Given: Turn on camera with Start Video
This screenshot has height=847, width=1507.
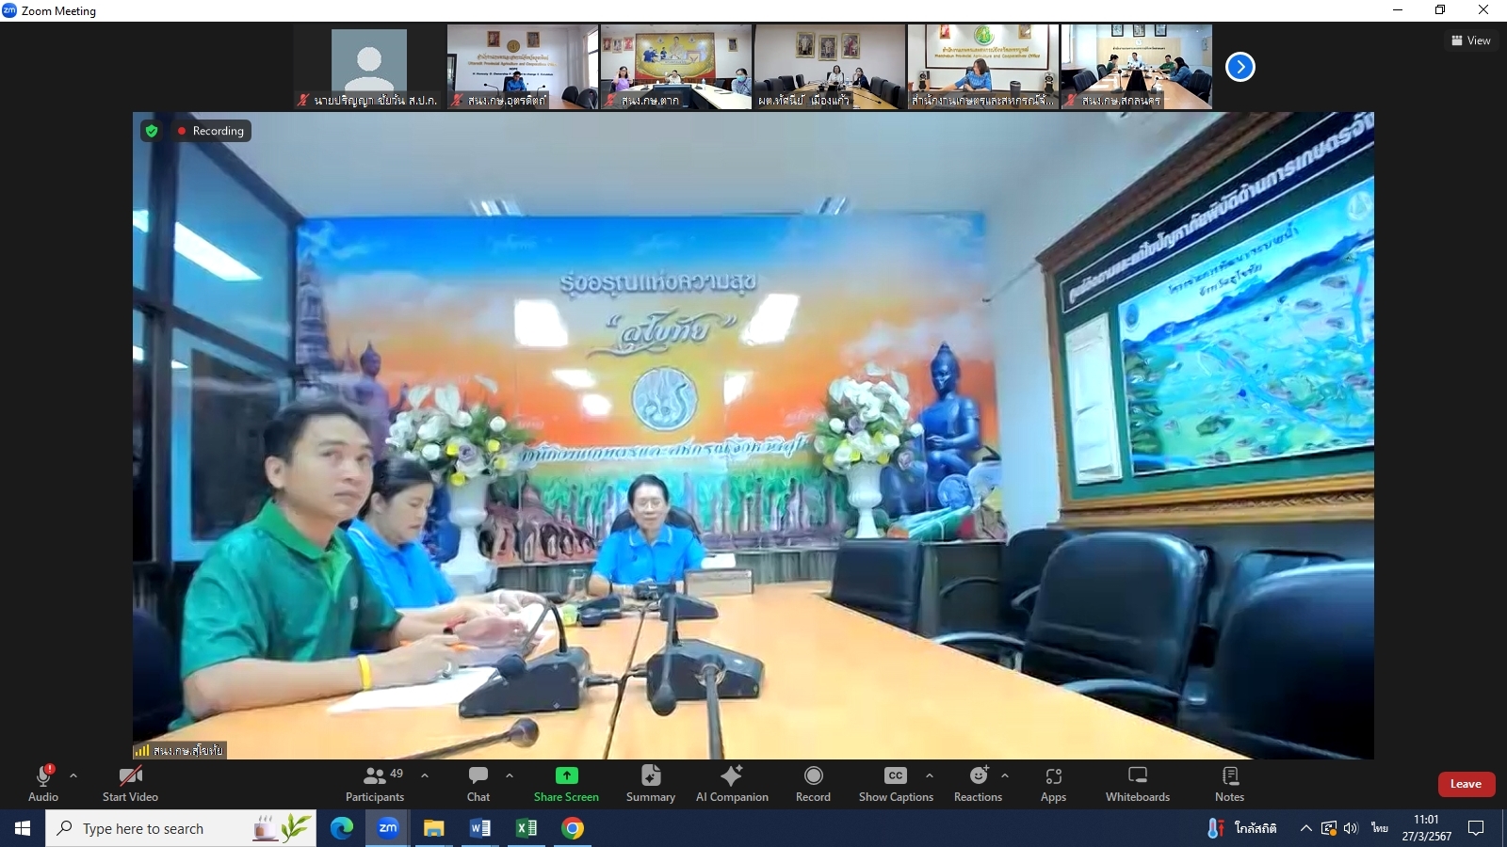Looking at the screenshot, I should [130, 784].
